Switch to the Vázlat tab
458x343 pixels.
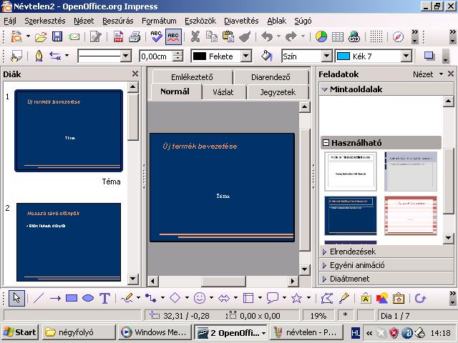pos(218,92)
